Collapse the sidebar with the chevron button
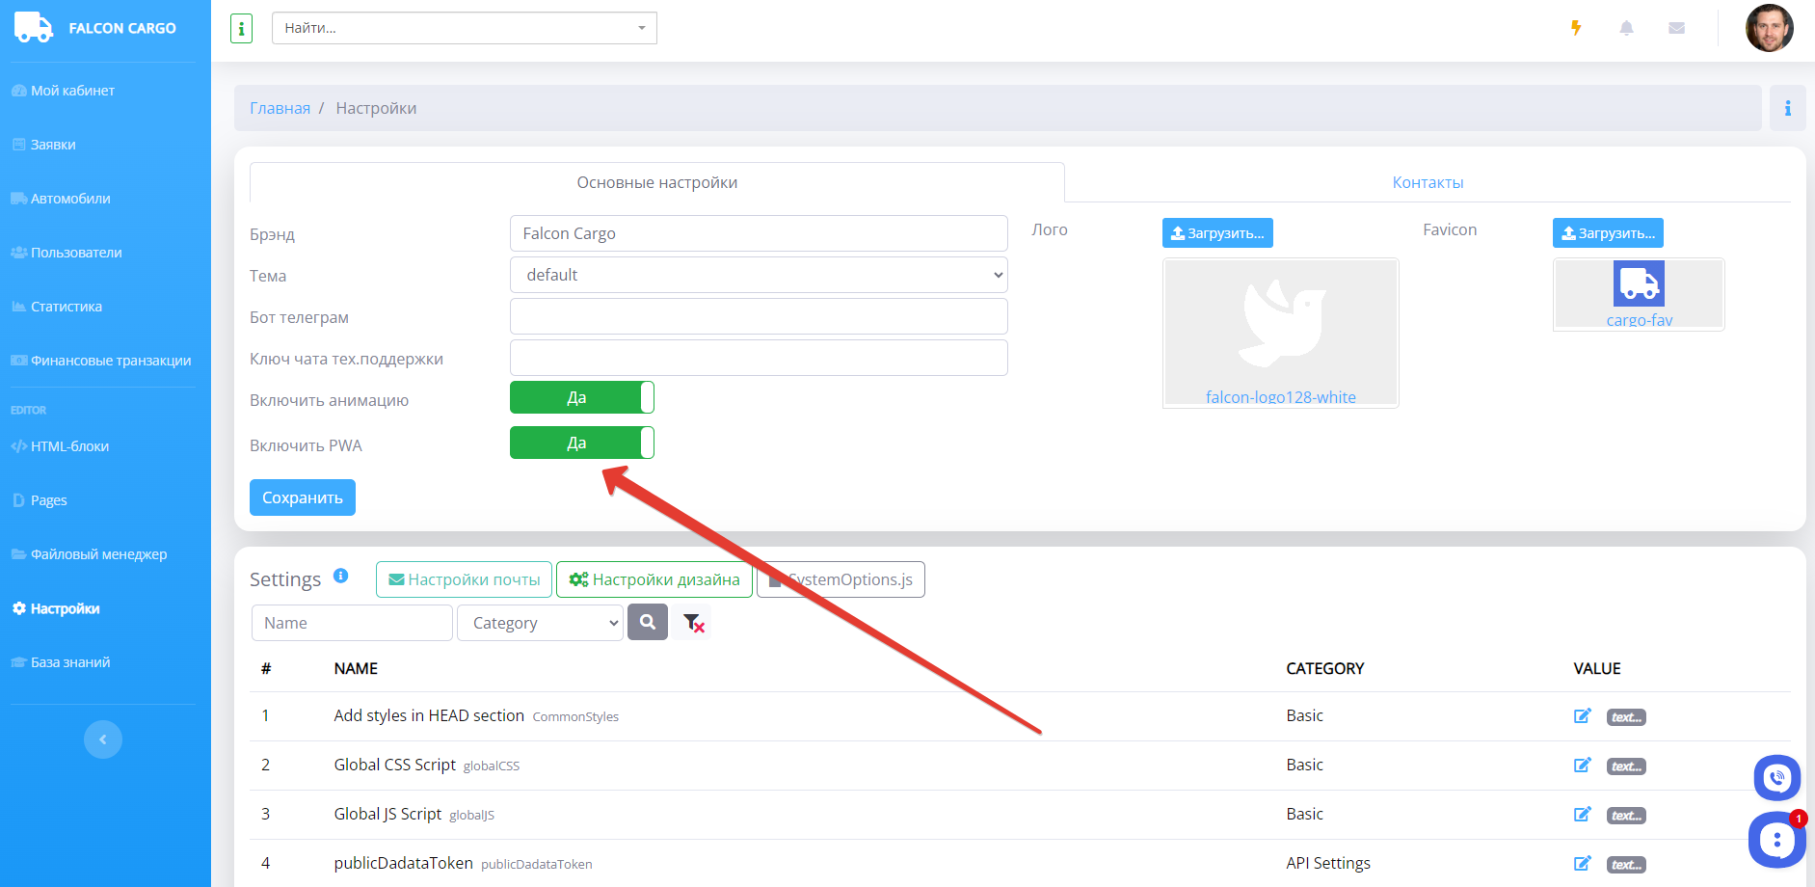Screen dimensions: 1815x887 [x=103, y=739]
